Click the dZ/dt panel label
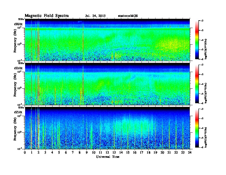Viewport: 226px width, 175px height. coord(18,112)
